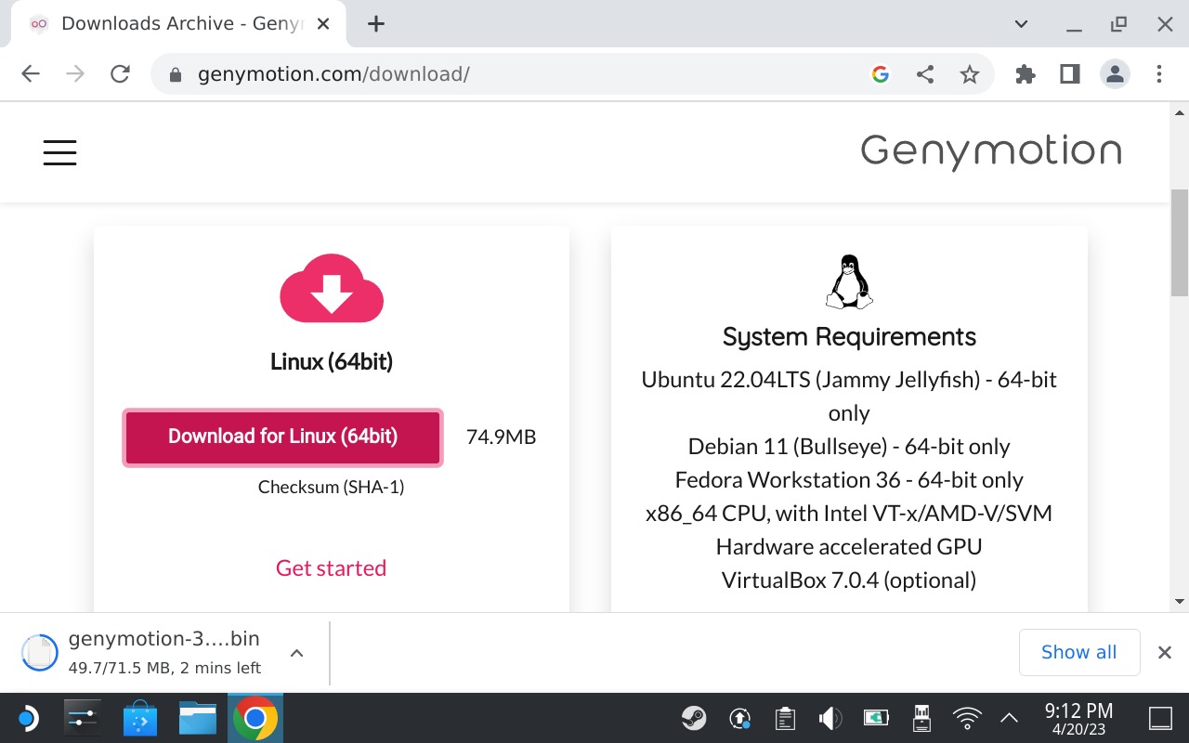Image resolution: width=1189 pixels, height=743 pixels.
Task: Open the battery status icon in the tray
Action: point(875,718)
